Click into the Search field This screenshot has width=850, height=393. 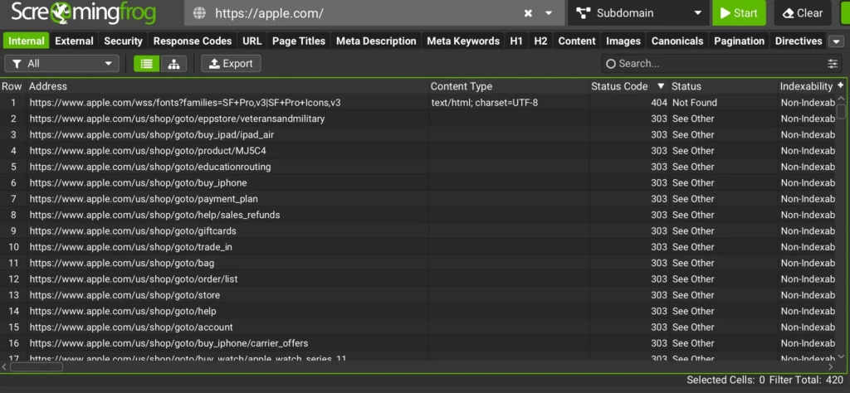716,63
